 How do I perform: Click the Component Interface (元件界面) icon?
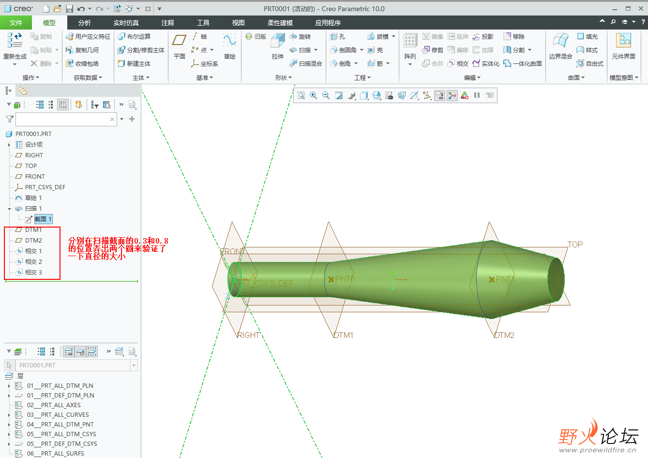(623, 41)
